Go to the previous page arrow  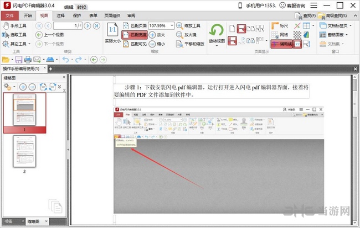click(48, 25)
